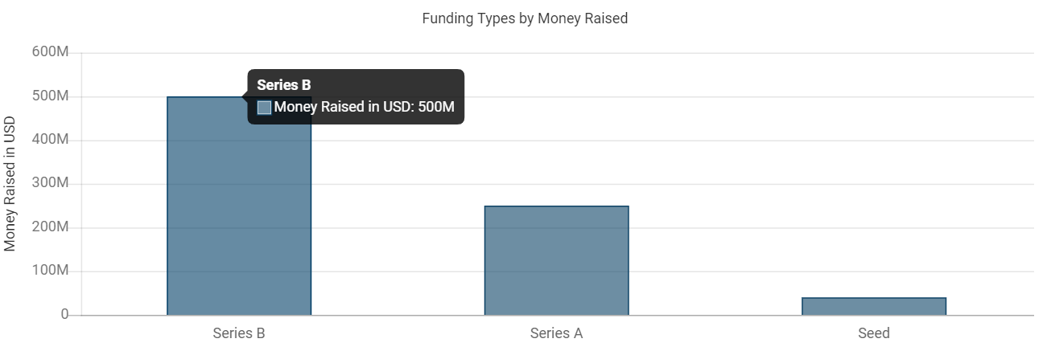Click the tooltip's blue color swatch
The height and width of the screenshot is (355, 1051).
264,107
